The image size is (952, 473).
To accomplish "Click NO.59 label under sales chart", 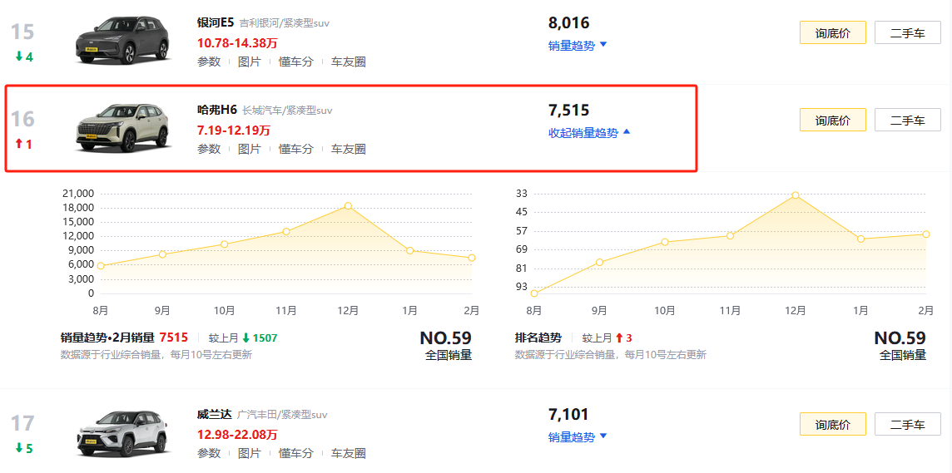I will pyautogui.click(x=446, y=338).
